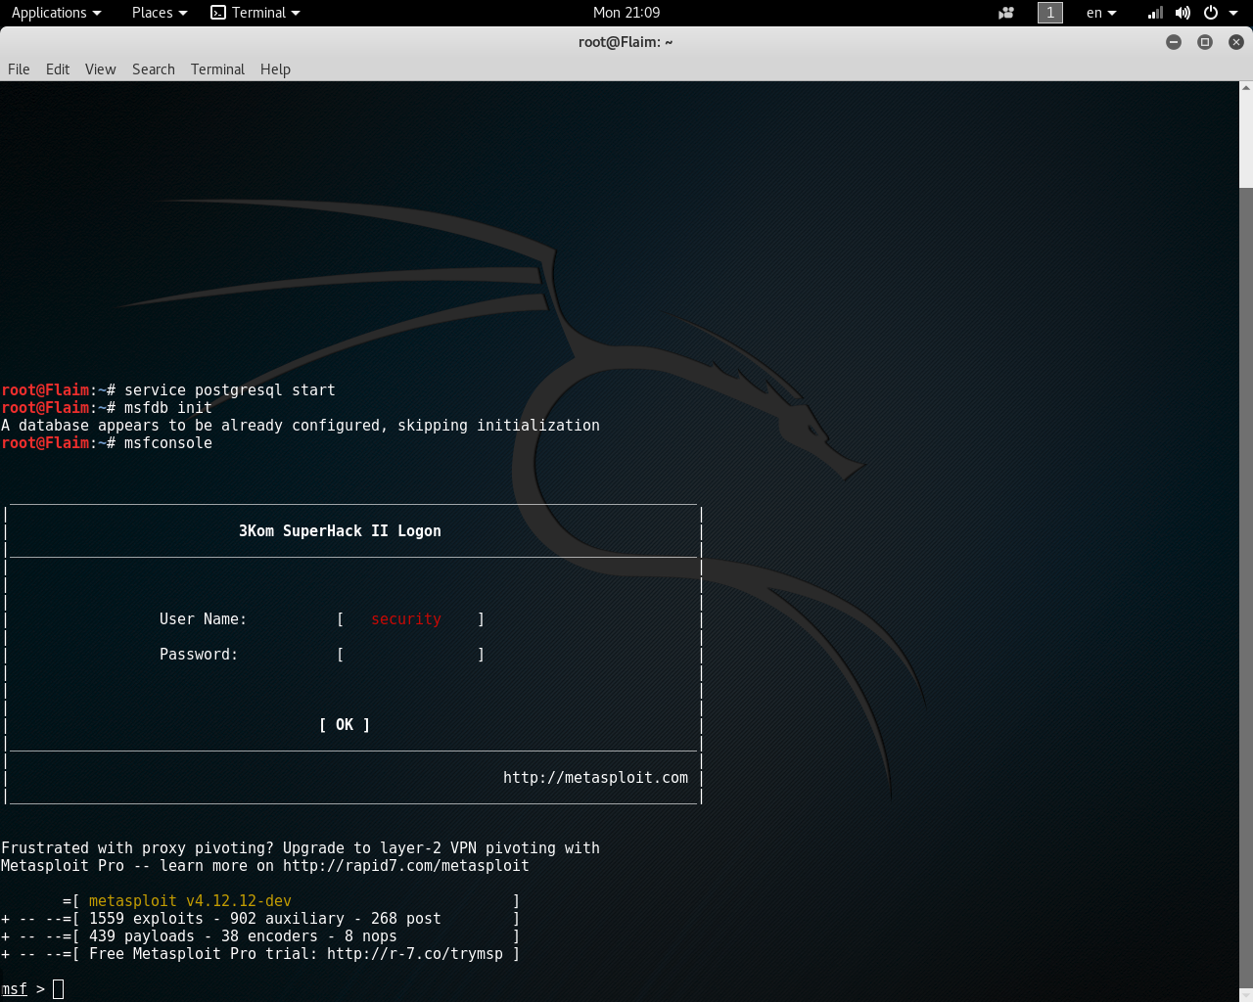Select the Search menu in menu bar
1253x1002 pixels.
(x=154, y=69)
